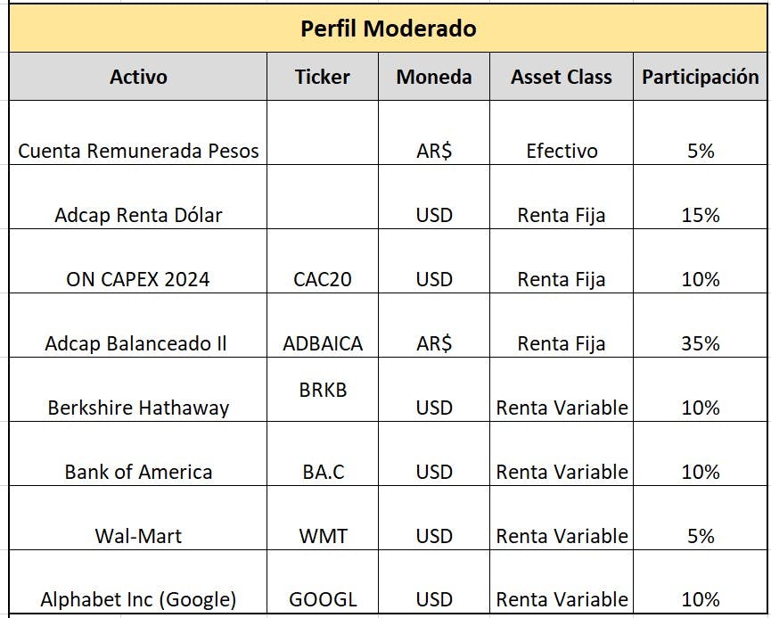Click the ON CAPEX 2024 cell
Screen dimensions: 771x618
pos(138,261)
